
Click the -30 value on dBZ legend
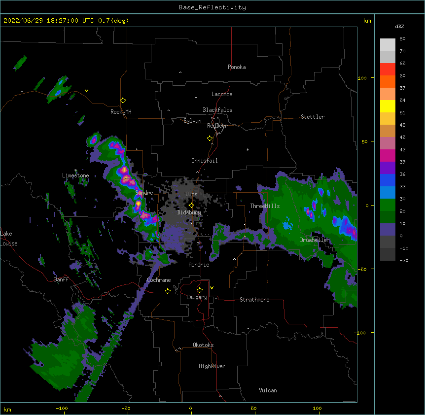pyautogui.click(x=404, y=260)
